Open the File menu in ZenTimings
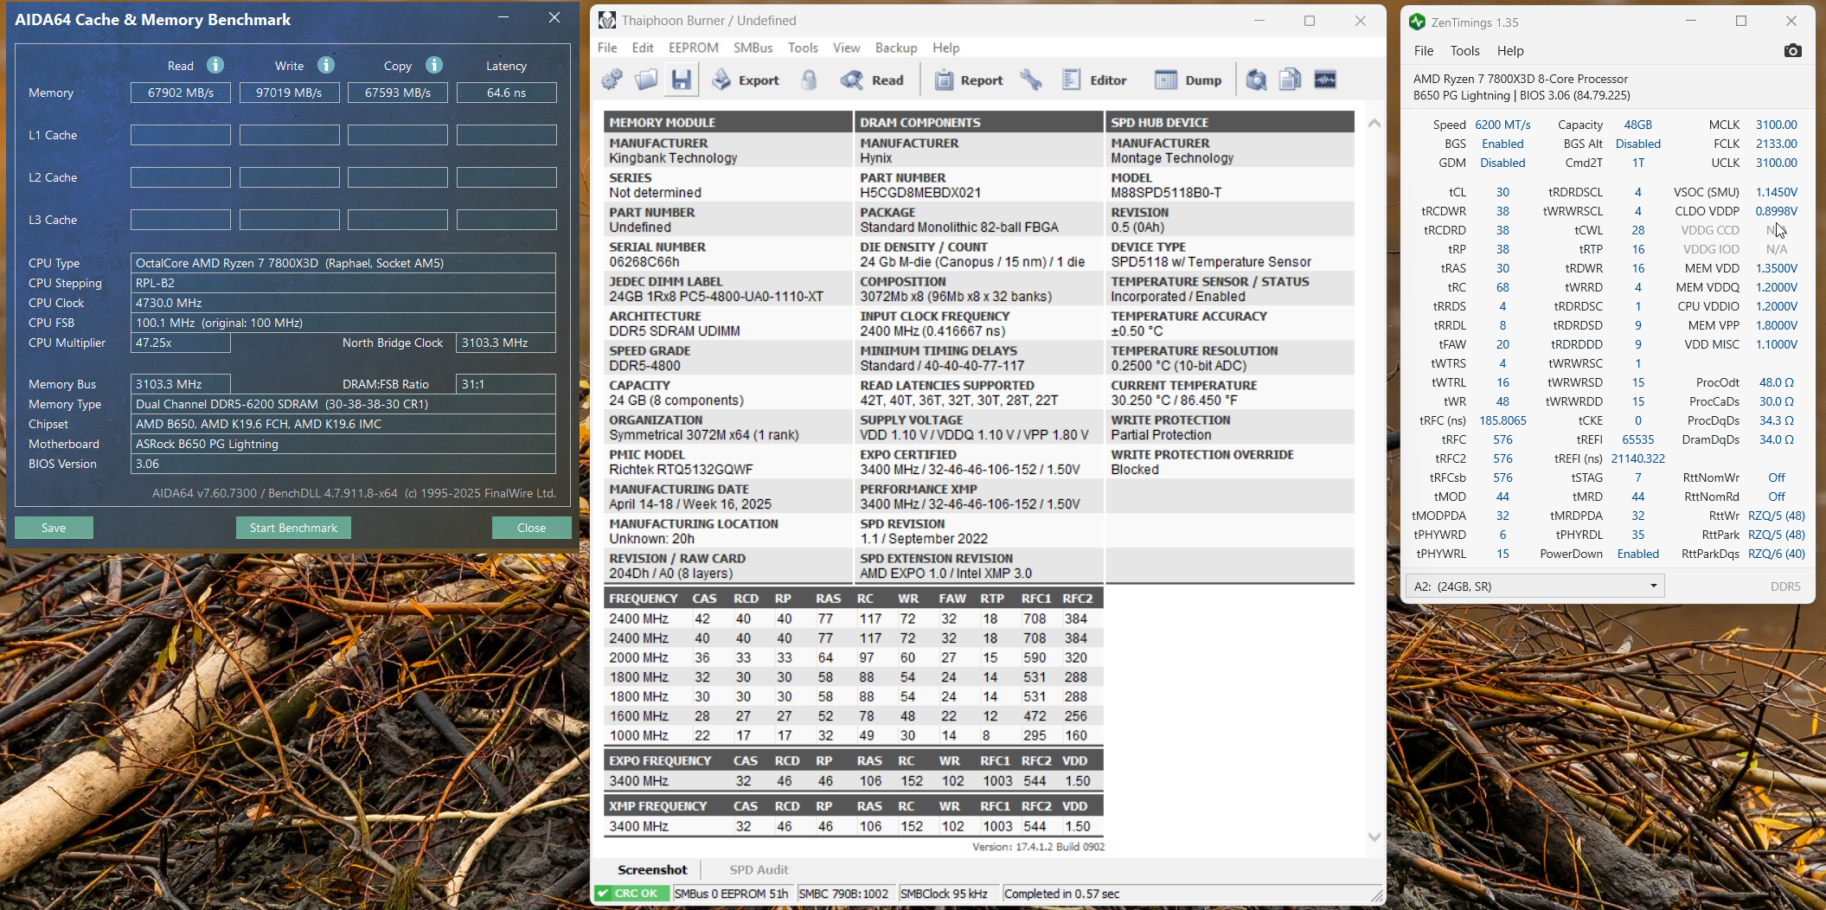The width and height of the screenshot is (1826, 910). pos(1424,51)
